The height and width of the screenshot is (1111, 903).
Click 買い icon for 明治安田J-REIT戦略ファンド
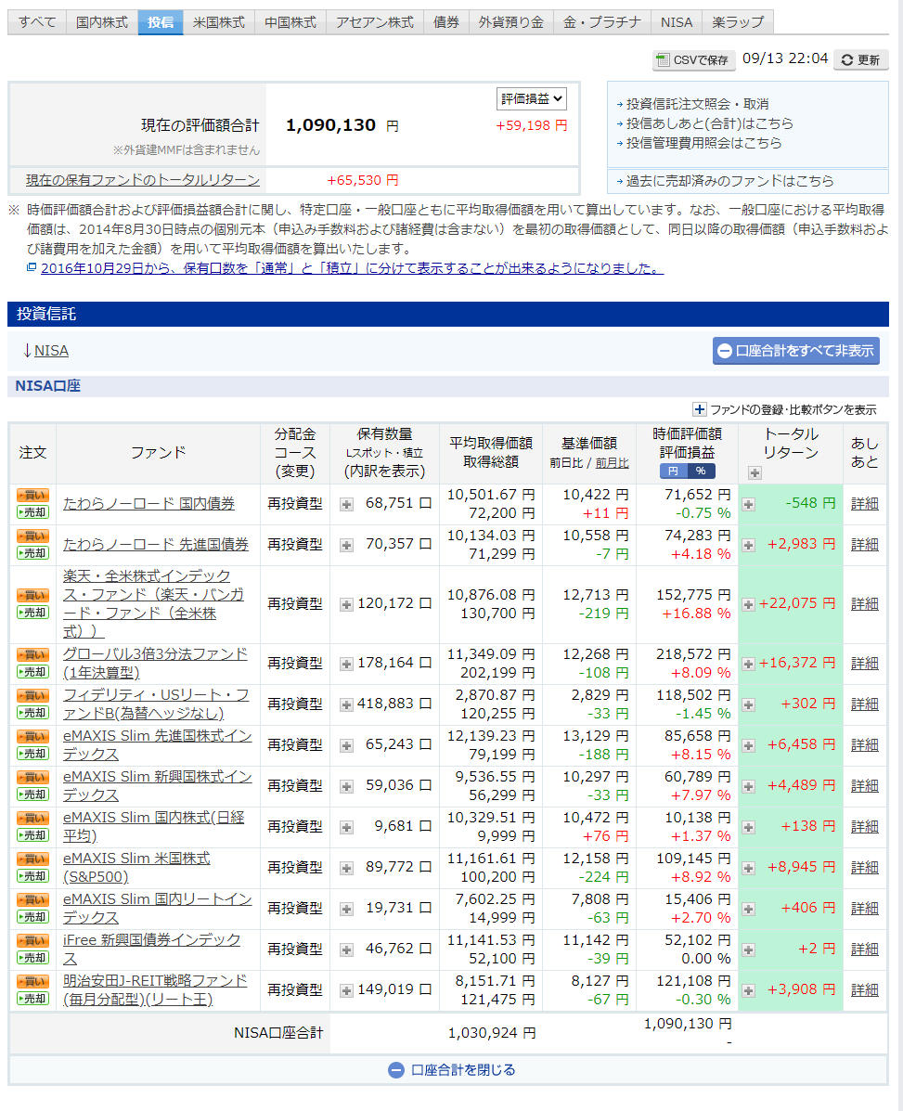click(32, 982)
